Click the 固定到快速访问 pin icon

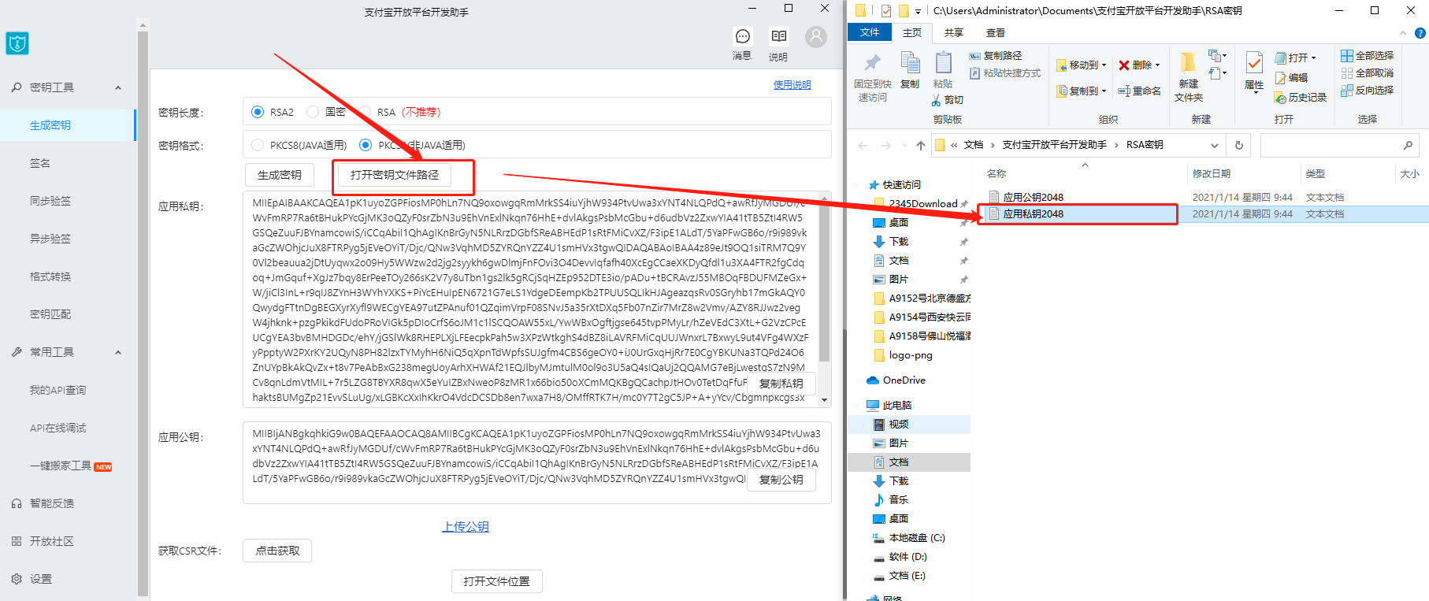click(872, 62)
